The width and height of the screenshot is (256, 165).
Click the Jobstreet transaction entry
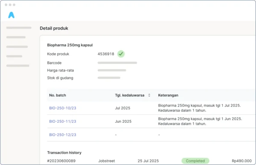click(106, 161)
